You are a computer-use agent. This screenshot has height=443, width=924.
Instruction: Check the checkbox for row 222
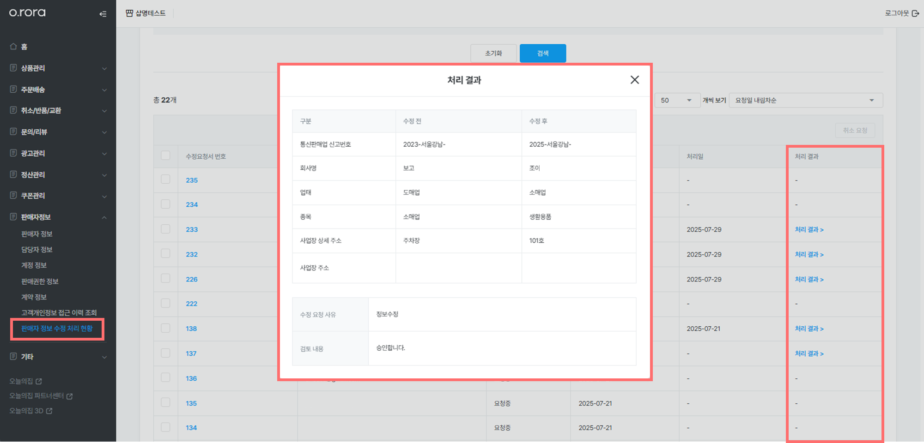(165, 303)
